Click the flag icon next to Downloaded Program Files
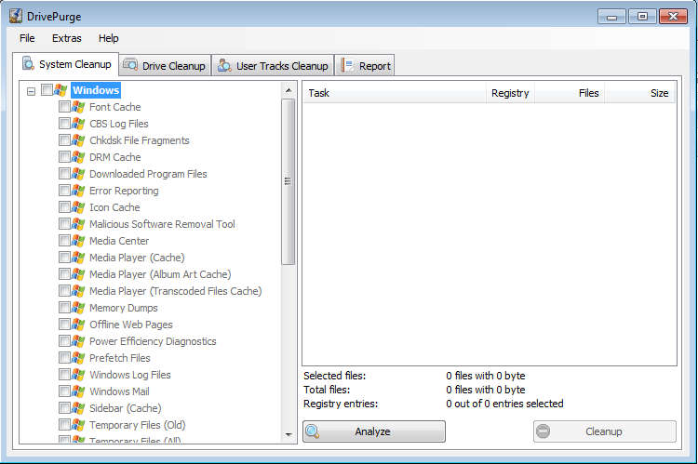Viewport: 698px width, 464px height. click(x=78, y=174)
